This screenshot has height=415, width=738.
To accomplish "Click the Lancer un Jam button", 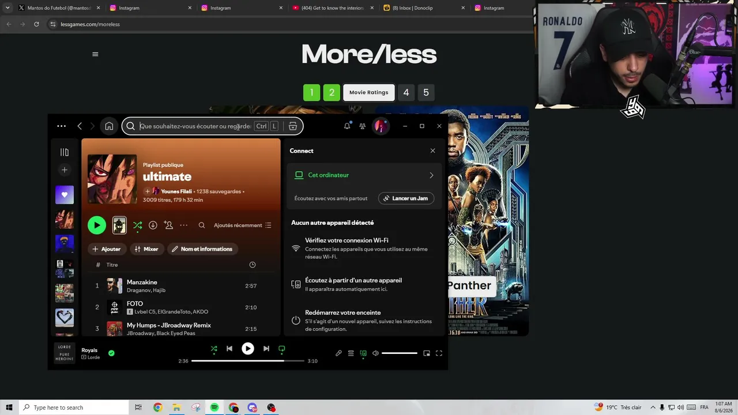I will point(406,198).
